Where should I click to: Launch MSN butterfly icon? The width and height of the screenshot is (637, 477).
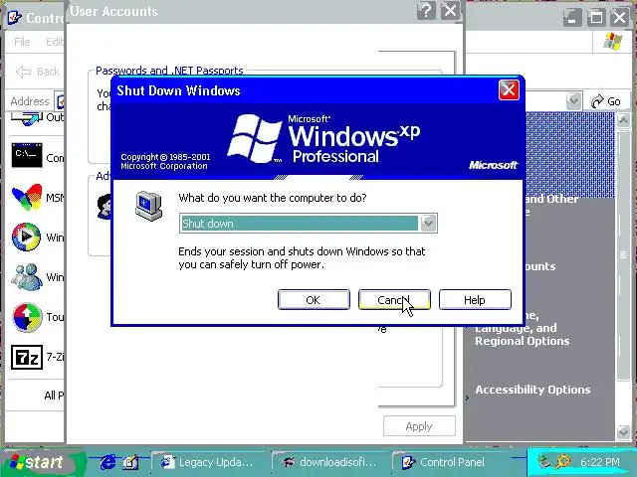pos(27,197)
